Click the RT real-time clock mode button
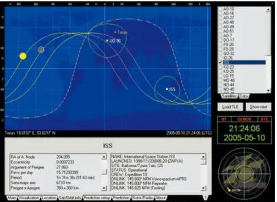The image size is (277, 202). (224, 119)
